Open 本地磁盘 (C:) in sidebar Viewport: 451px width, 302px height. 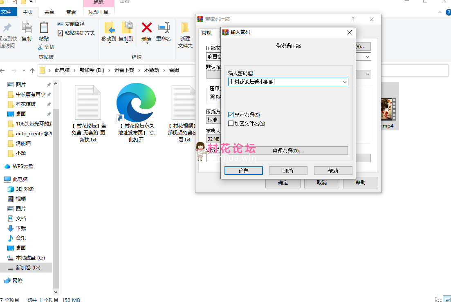point(30,258)
